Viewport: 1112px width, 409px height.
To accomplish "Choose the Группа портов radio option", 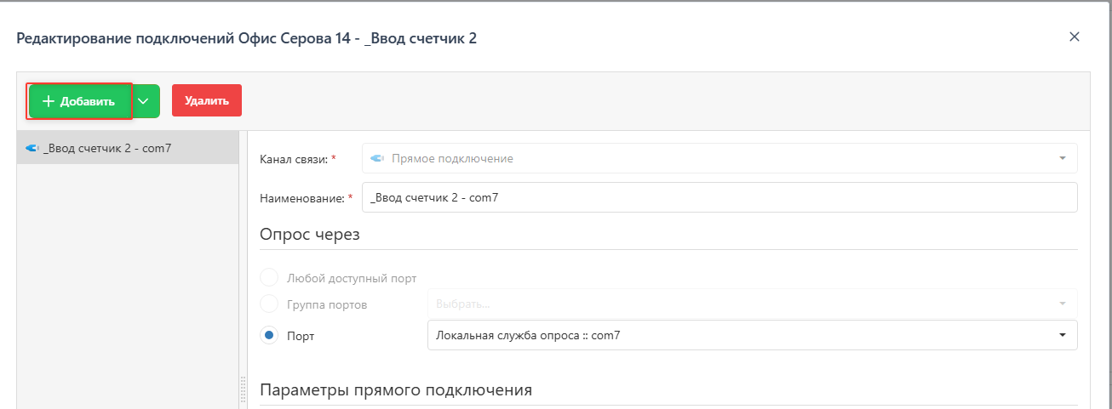I will click(x=269, y=304).
